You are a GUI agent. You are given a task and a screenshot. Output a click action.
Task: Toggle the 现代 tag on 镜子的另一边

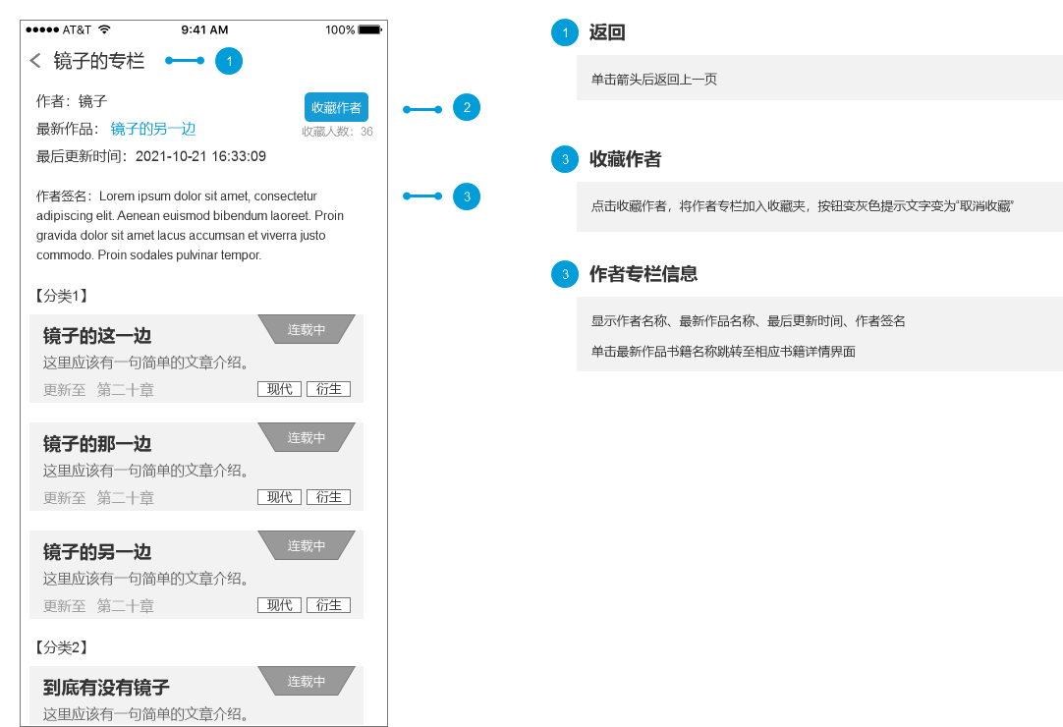279,604
